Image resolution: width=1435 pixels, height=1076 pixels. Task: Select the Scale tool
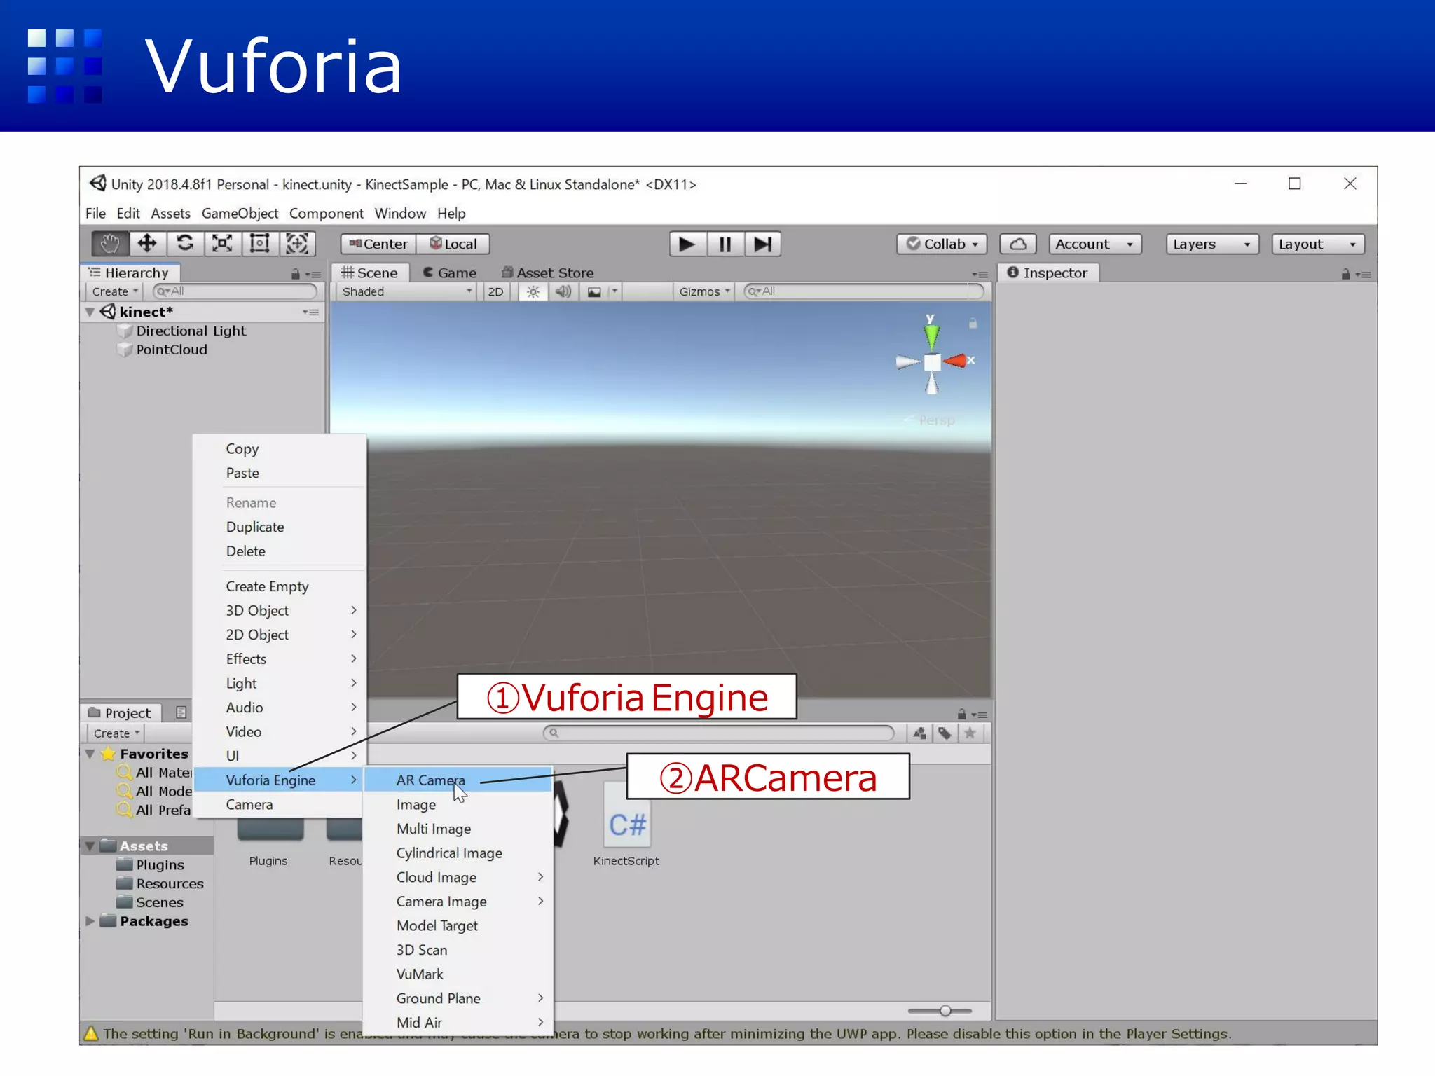222,244
